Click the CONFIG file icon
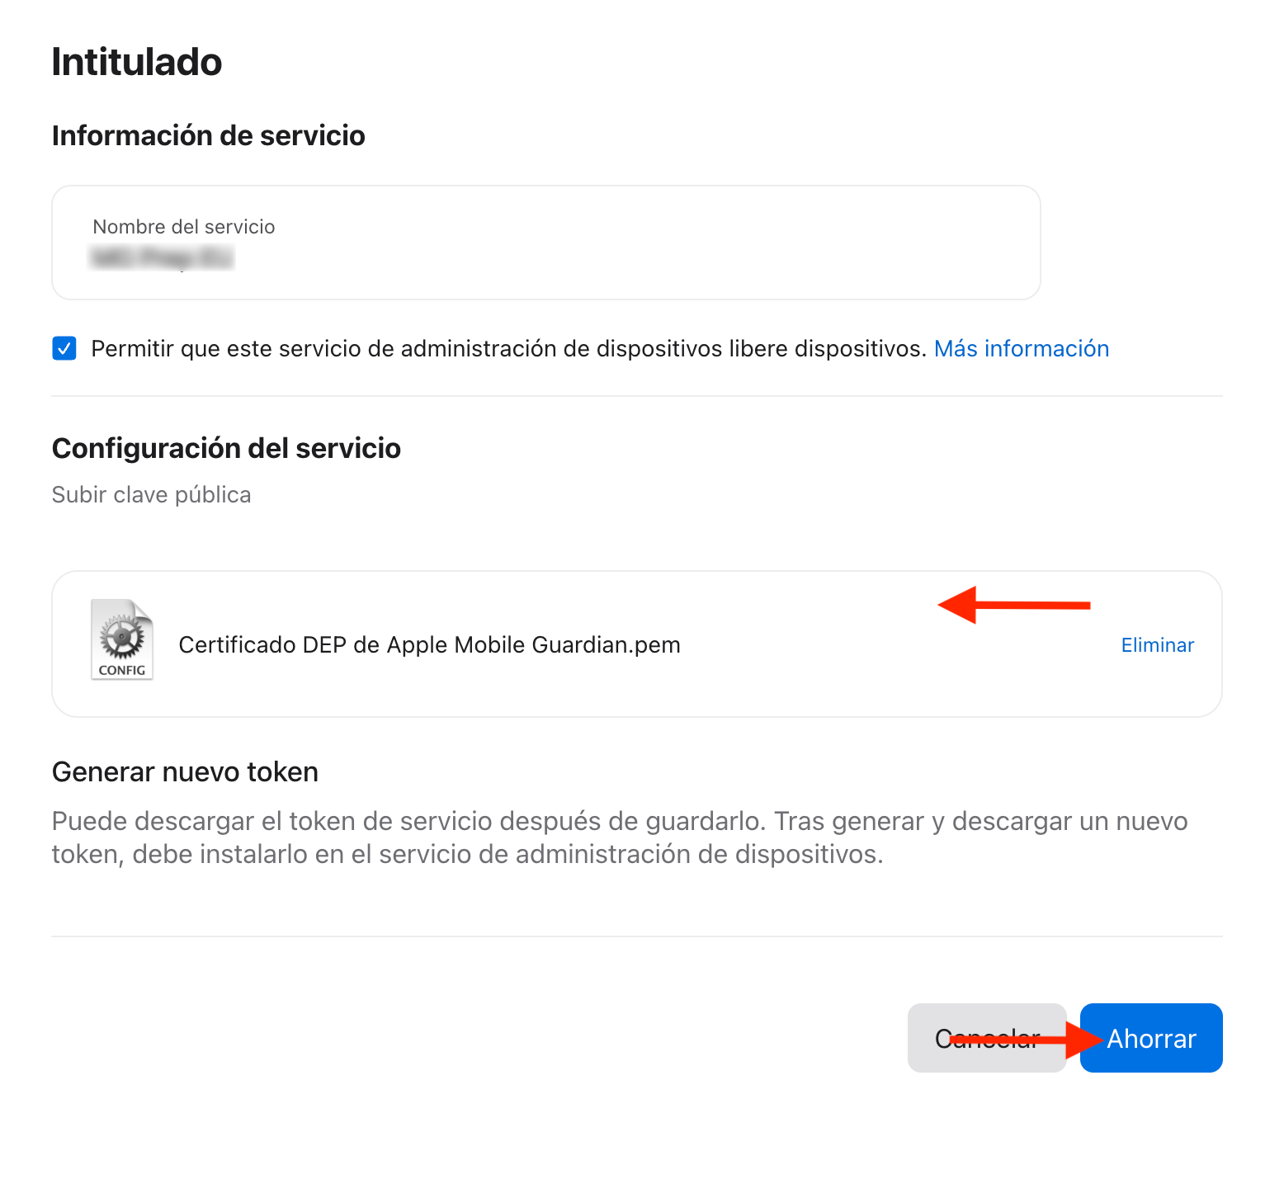The image size is (1284, 1198). (122, 639)
